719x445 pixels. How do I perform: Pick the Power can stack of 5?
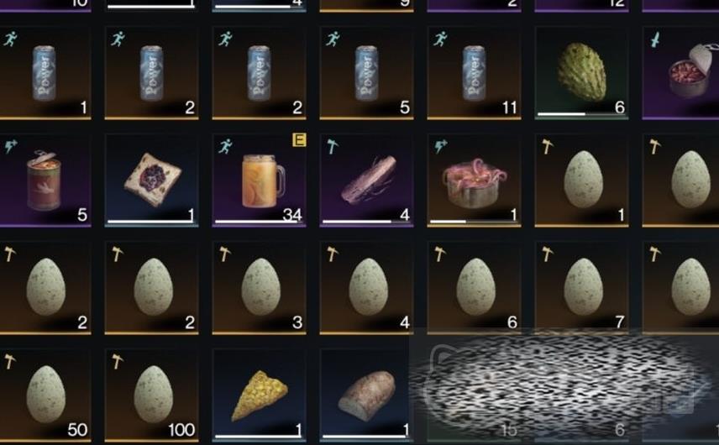pyautogui.click(x=366, y=73)
